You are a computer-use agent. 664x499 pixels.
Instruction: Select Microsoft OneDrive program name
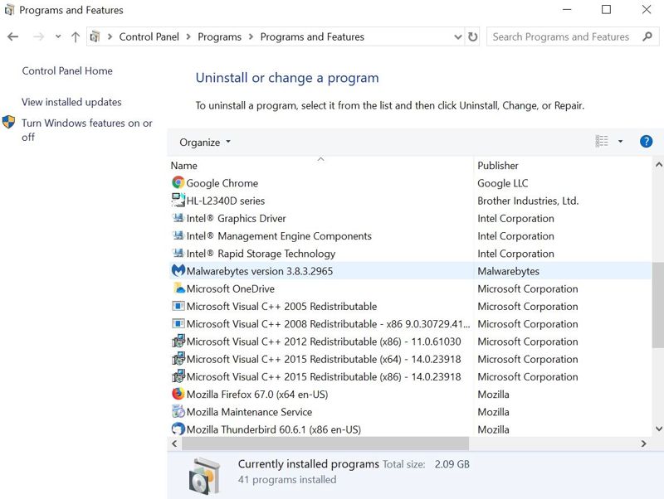tap(231, 288)
